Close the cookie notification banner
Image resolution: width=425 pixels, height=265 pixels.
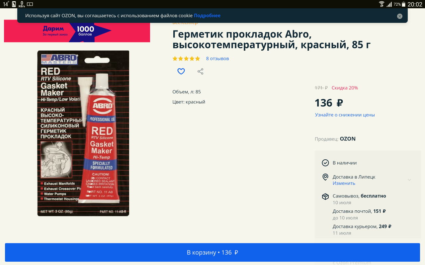pyautogui.click(x=400, y=16)
